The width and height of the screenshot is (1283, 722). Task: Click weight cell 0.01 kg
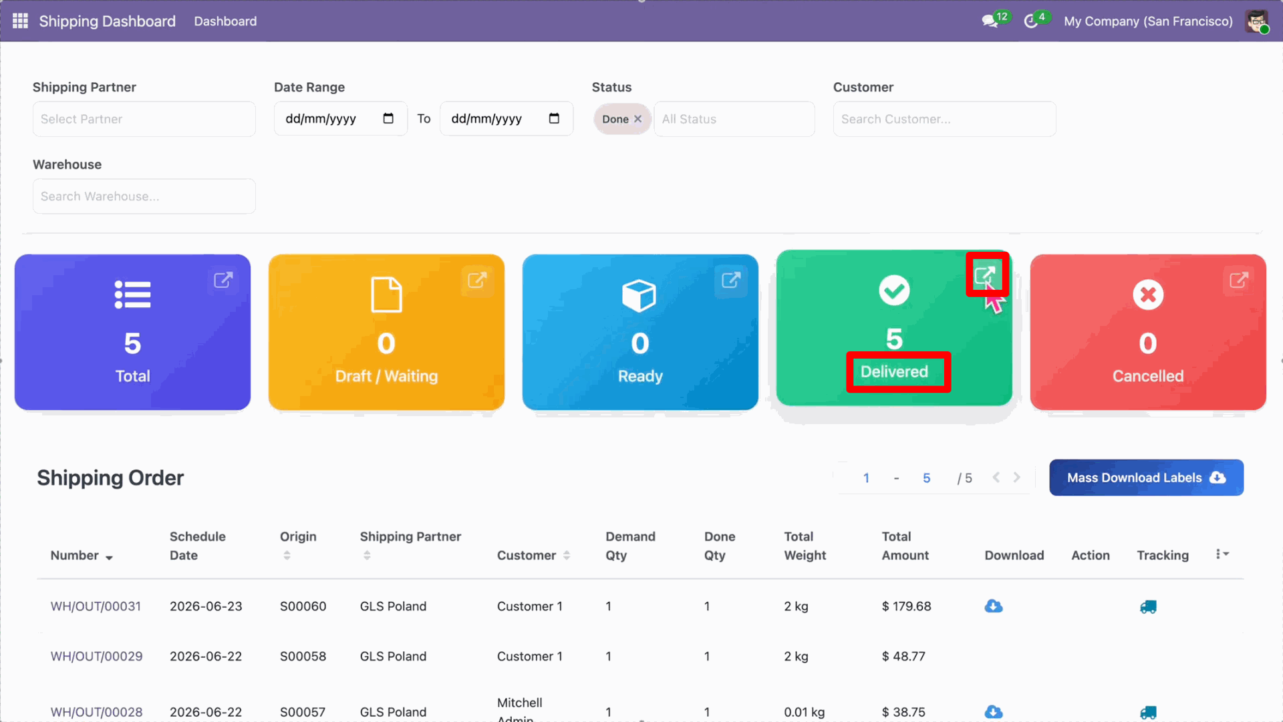(804, 712)
